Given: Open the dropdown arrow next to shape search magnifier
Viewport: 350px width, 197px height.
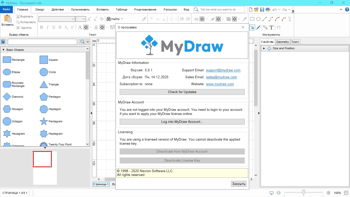Looking at the screenshot, I should coord(88,42).
